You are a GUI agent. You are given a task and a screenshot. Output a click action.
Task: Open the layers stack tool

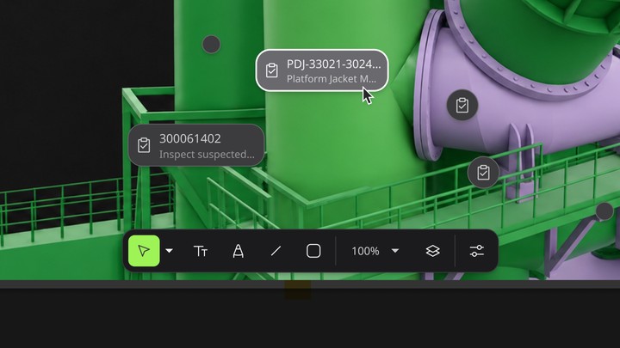coord(432,251)
